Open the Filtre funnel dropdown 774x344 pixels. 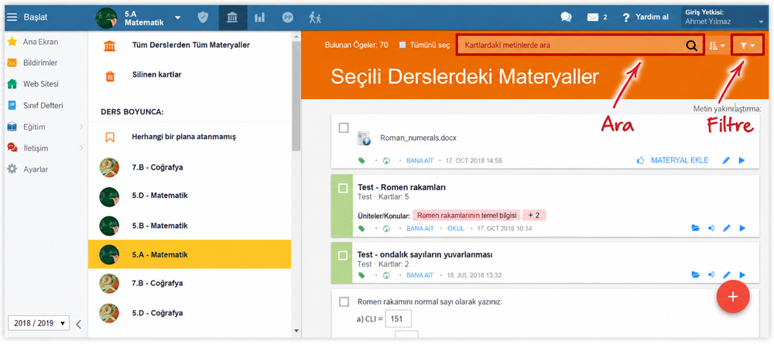point(748,46)
